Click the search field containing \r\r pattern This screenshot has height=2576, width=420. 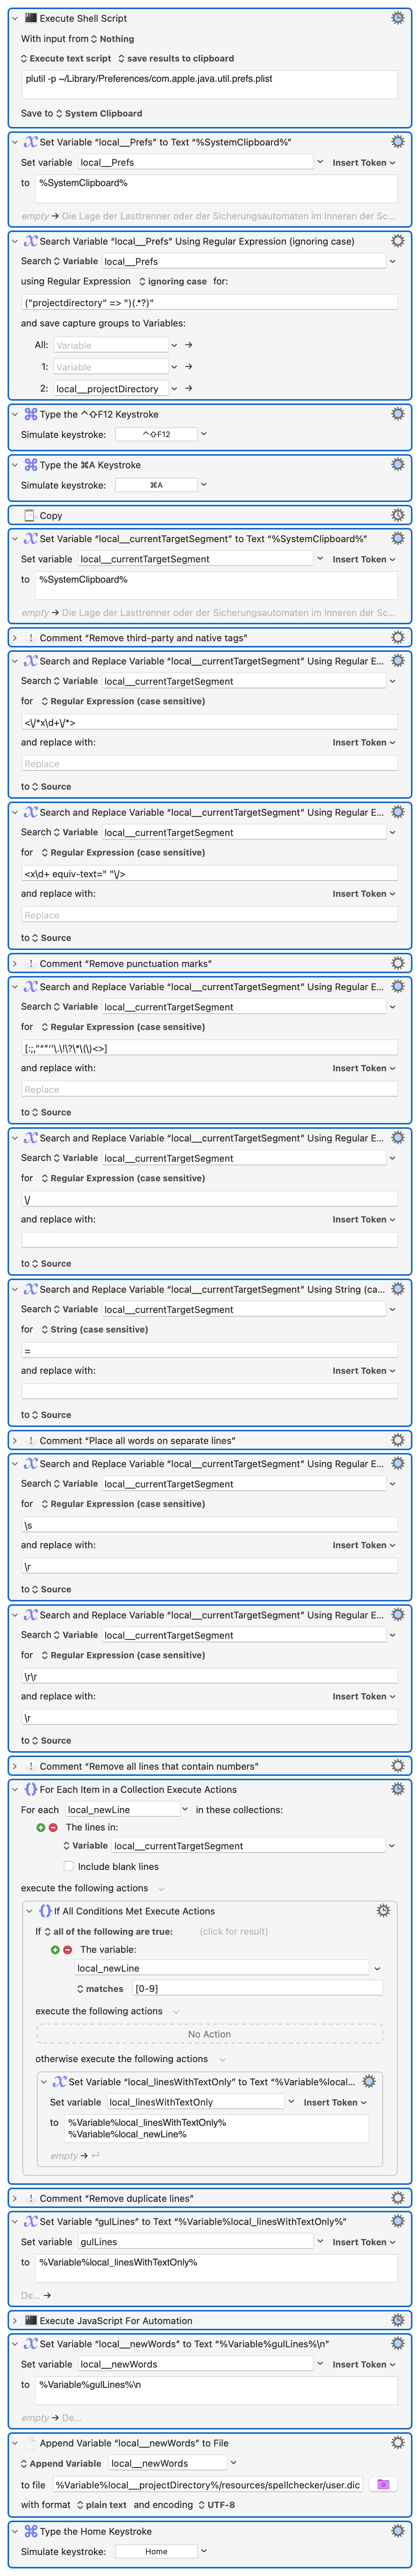[x=210, y=1676]
